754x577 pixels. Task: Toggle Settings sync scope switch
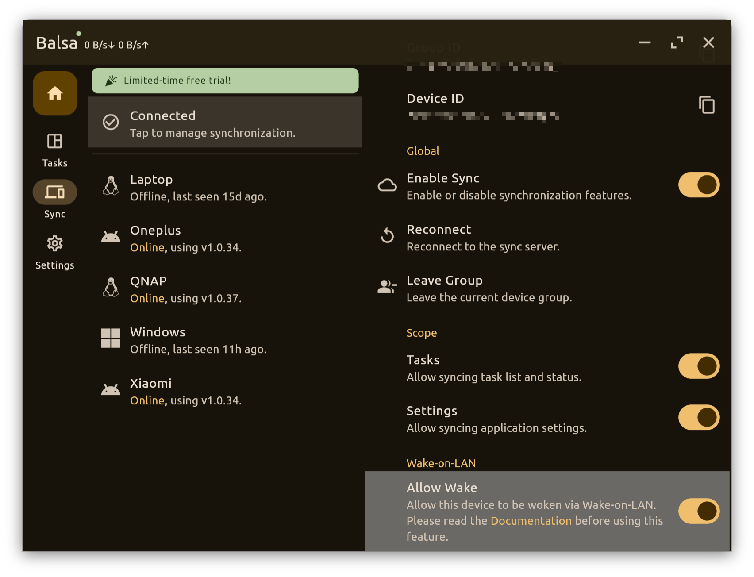click(699, 417)
